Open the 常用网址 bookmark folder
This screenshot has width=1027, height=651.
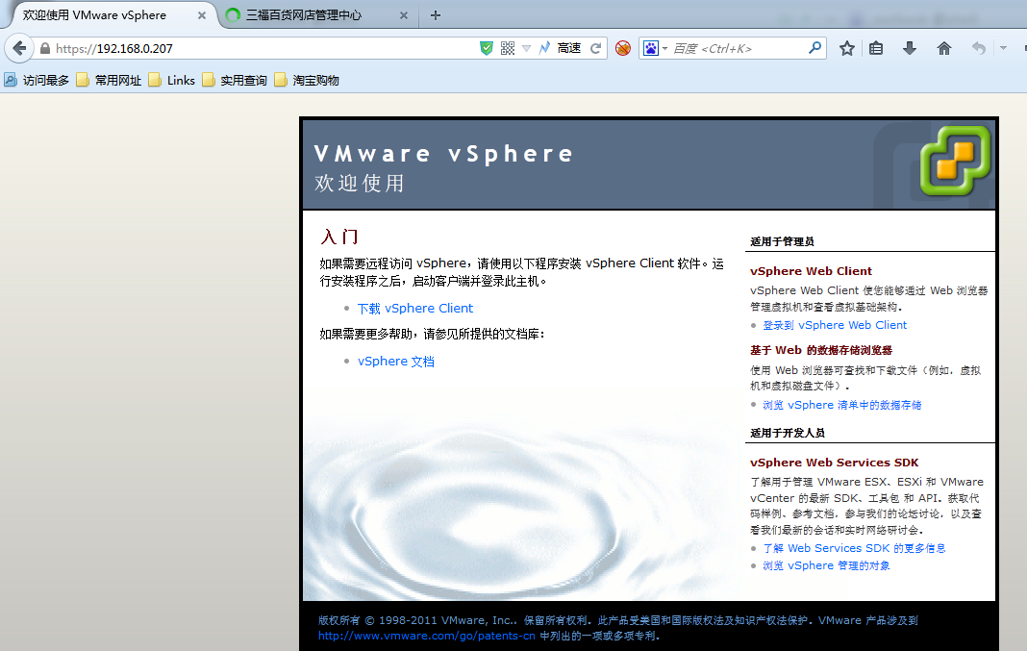[x=109, y=80]
